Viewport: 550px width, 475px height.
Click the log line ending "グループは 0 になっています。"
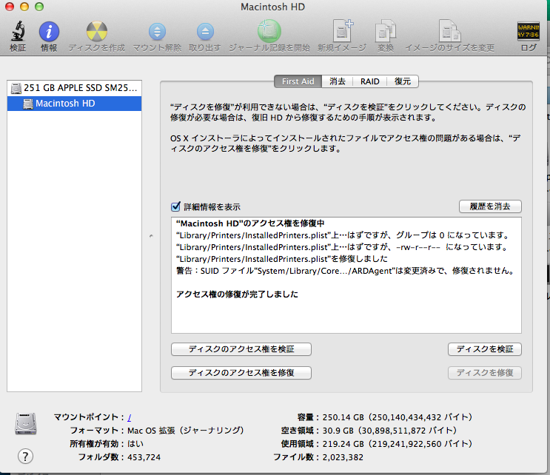343,235
